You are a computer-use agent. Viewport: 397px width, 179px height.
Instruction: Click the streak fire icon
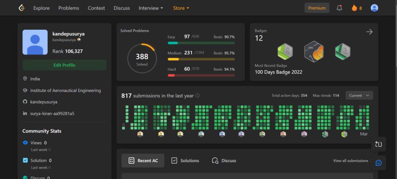(x=354, y=8)
